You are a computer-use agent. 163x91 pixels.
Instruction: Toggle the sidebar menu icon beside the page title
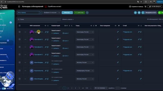coord(19,7)
